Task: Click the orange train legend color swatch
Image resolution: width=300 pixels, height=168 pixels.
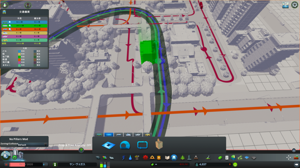Action: 19,60
